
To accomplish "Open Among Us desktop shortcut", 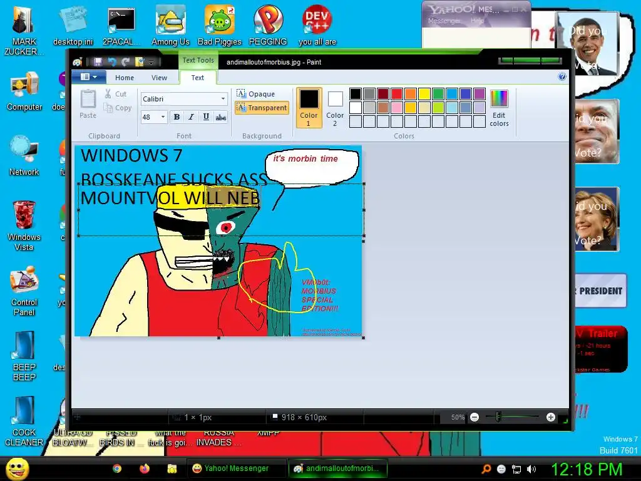I will (170, 25).
